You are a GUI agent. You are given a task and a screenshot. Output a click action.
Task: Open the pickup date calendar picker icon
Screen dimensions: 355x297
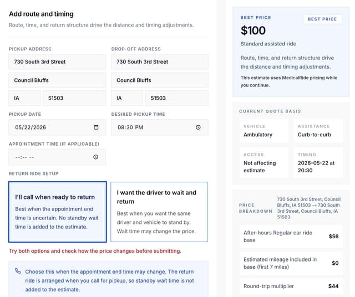tap(96, 127)
